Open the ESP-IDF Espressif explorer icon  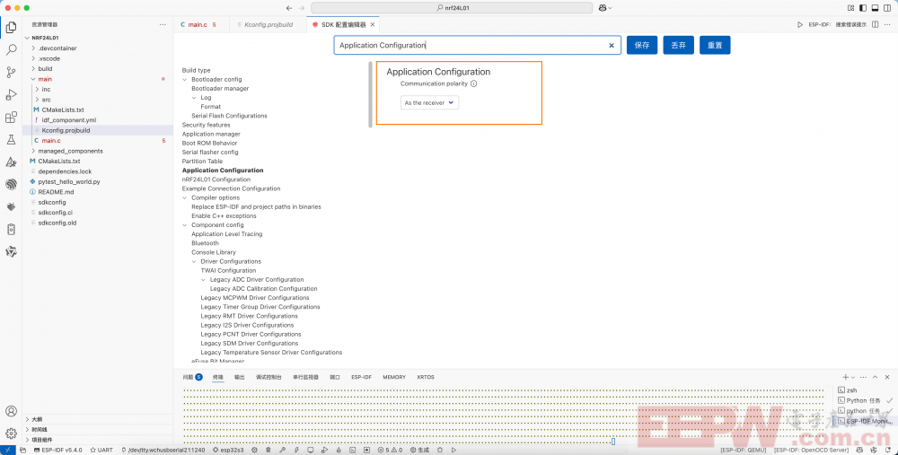tap(11, 184)
